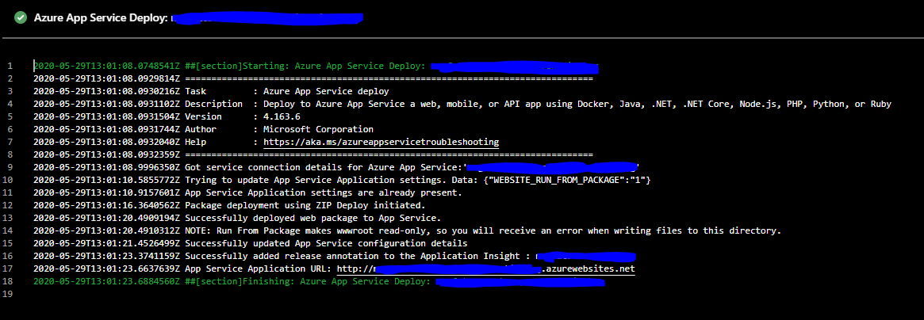
Task: Click the first separator line of equals signs
Action: click(x=389, y=78)
